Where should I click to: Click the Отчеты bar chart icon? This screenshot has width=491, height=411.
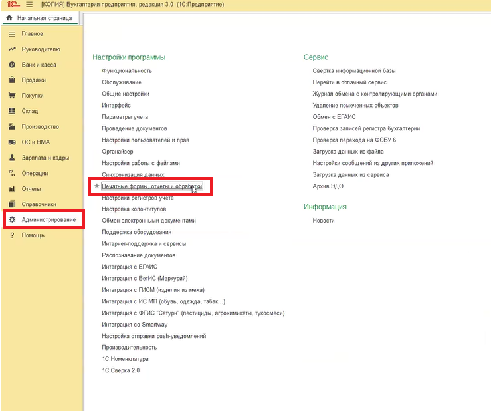[x=12, y=189]
